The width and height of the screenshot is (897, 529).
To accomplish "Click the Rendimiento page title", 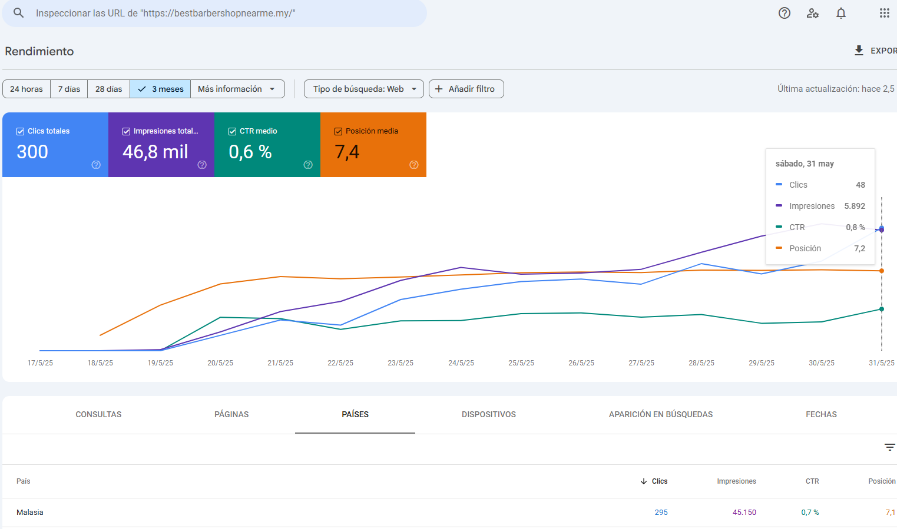I will click(x=39, y=51).
